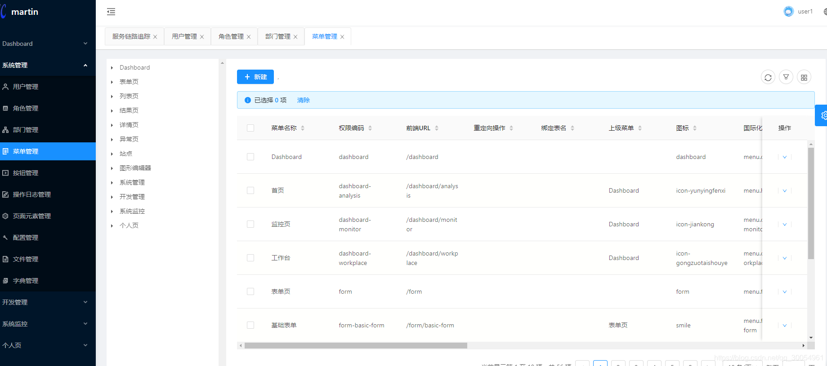Expand 开发管理 node in the menu tree
This screenshot has height=366, width=827.
point(112,197)
